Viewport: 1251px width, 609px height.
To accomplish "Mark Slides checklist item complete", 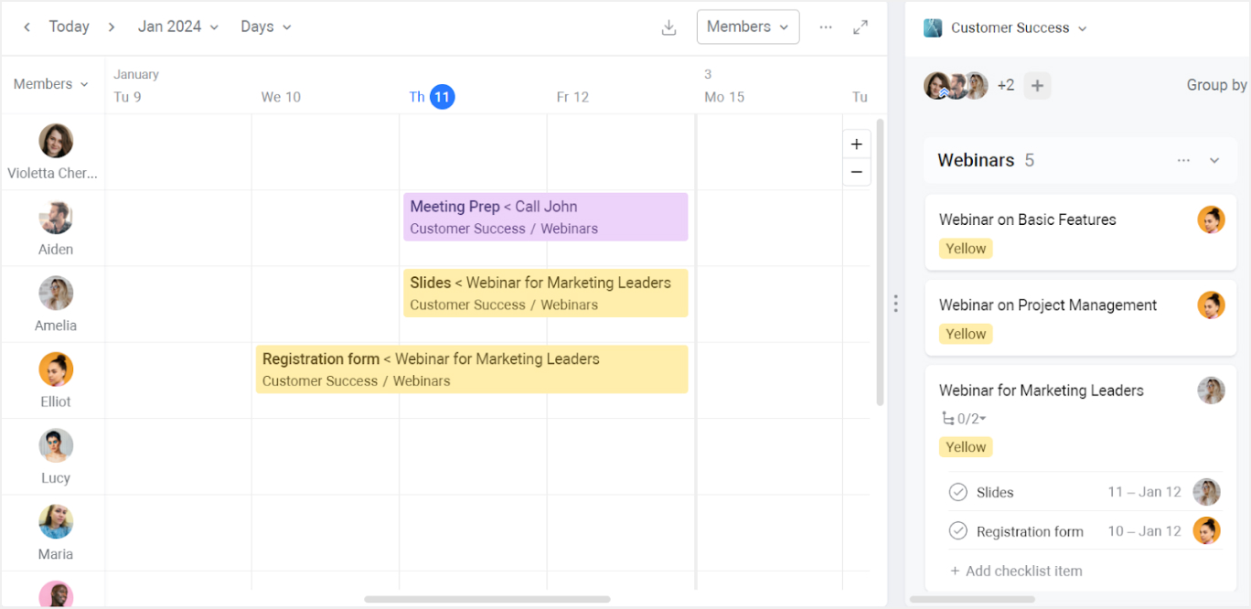I will coord(957,493).
